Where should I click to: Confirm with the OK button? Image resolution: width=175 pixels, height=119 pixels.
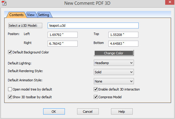[54, 111]
